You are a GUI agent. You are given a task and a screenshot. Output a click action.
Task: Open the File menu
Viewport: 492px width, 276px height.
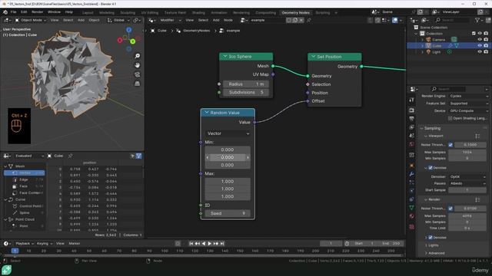pos(14,12)
